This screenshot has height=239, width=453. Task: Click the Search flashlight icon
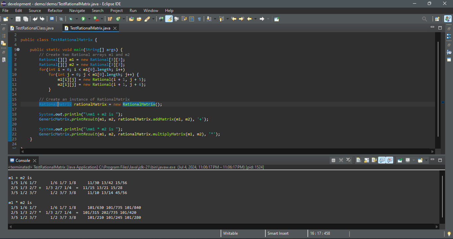[x=147, y=19]
